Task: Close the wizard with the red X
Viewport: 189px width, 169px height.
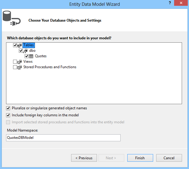Action: tap(181, 3)
